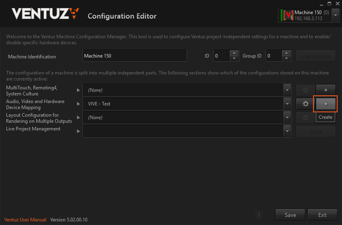342x225 pixels.
Task: Expand the Layout Configuration section triangle
Action: click(x=78, y=118)
